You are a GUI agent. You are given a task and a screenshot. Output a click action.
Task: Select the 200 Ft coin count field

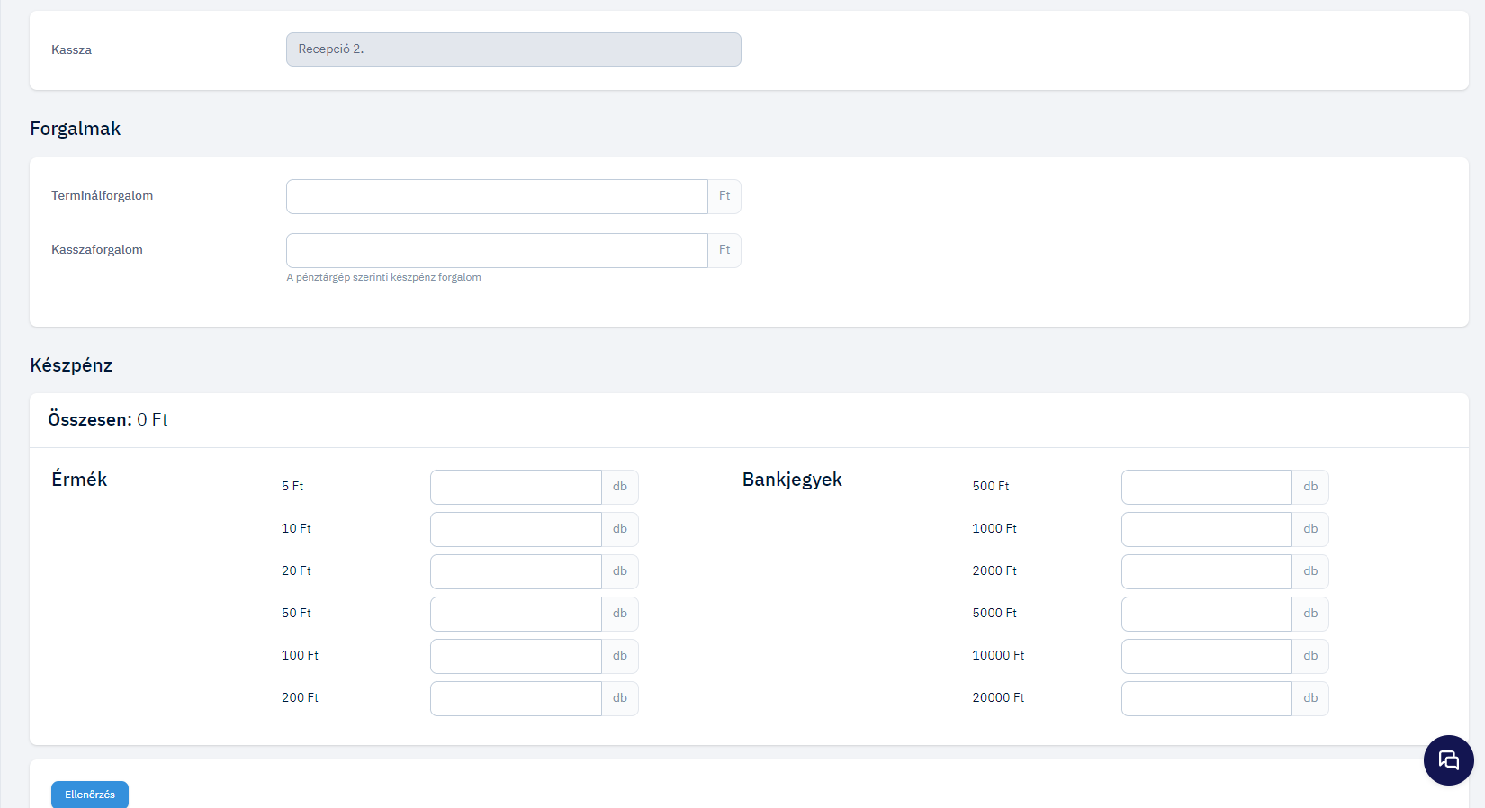(x=516, y=698)
